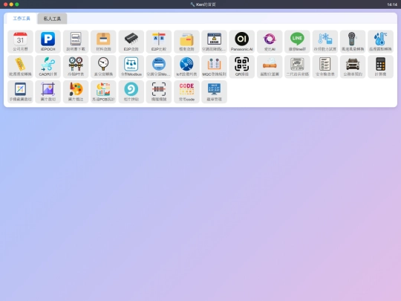
Task: Open the safety checklist clipboard tile
Action: pyautogui.click(x=325, y=67)
